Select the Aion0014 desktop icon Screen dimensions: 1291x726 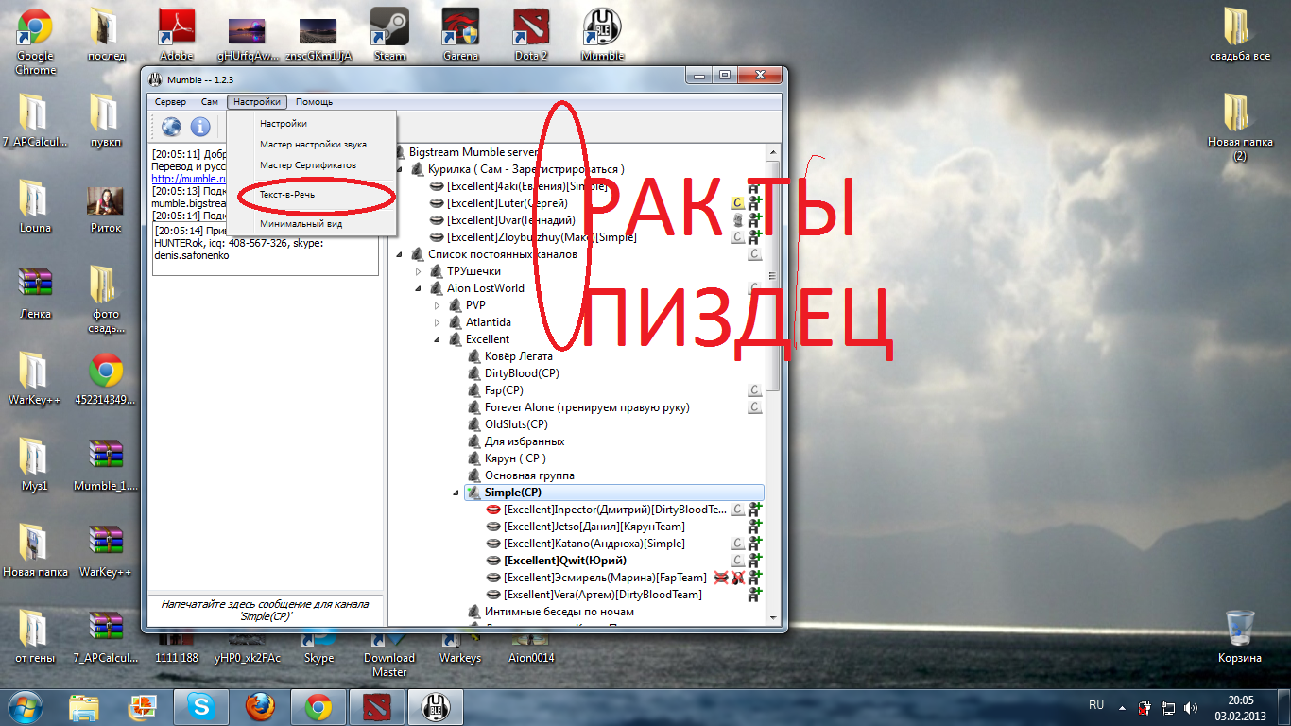tap(531, 650)
